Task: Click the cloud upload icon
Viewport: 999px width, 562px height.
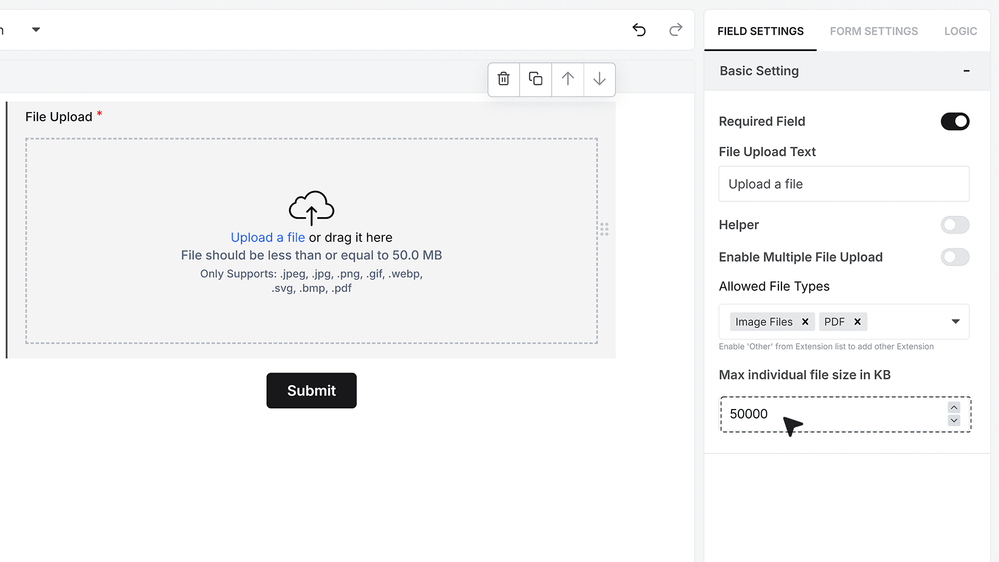Action: click(311, 208)
